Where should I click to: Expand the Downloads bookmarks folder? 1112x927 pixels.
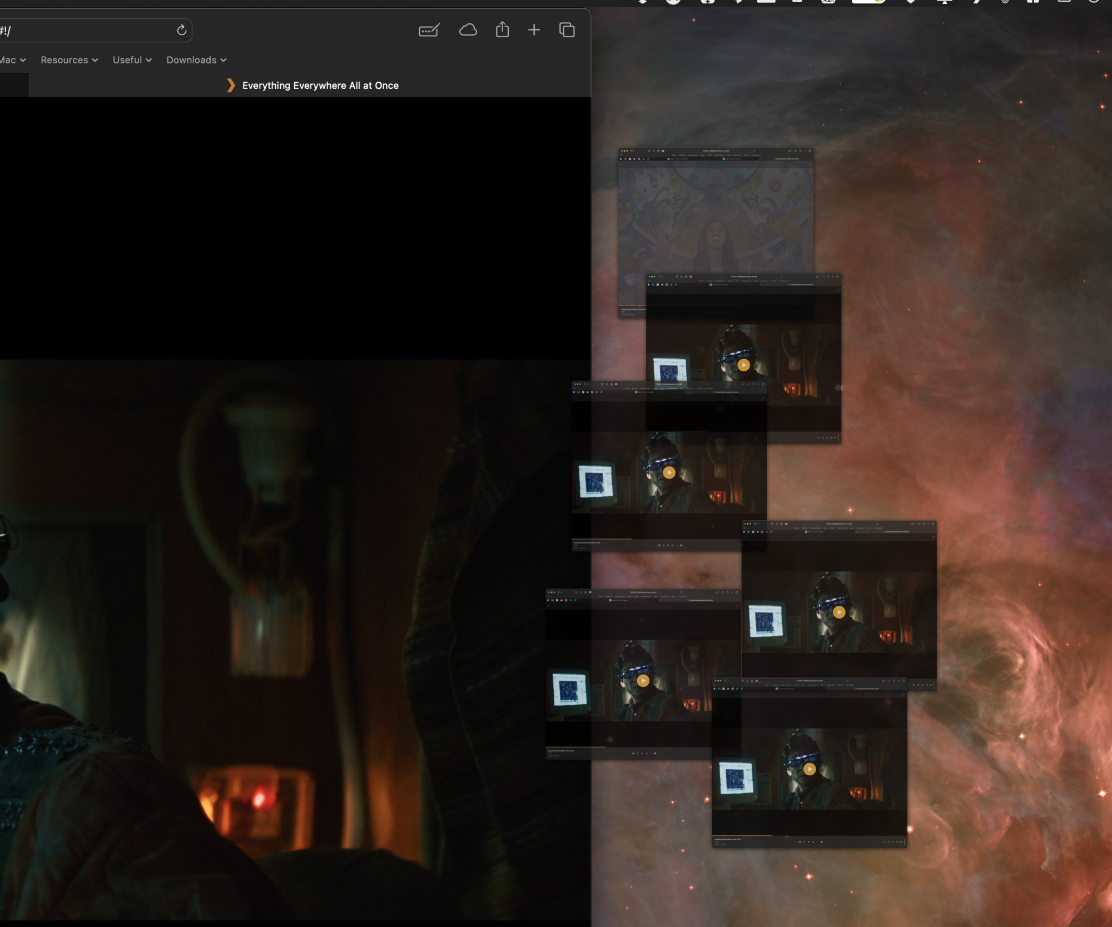pos(196,60)
